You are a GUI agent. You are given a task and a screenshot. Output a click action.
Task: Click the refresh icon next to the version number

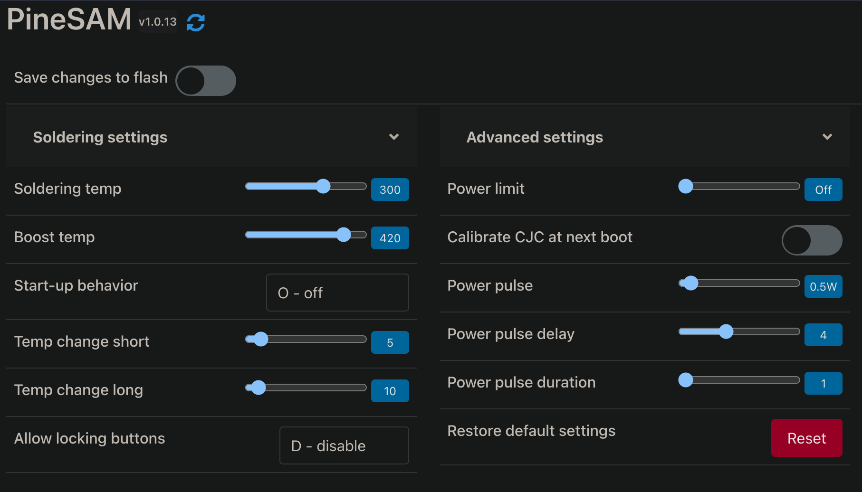coord(195,22)
